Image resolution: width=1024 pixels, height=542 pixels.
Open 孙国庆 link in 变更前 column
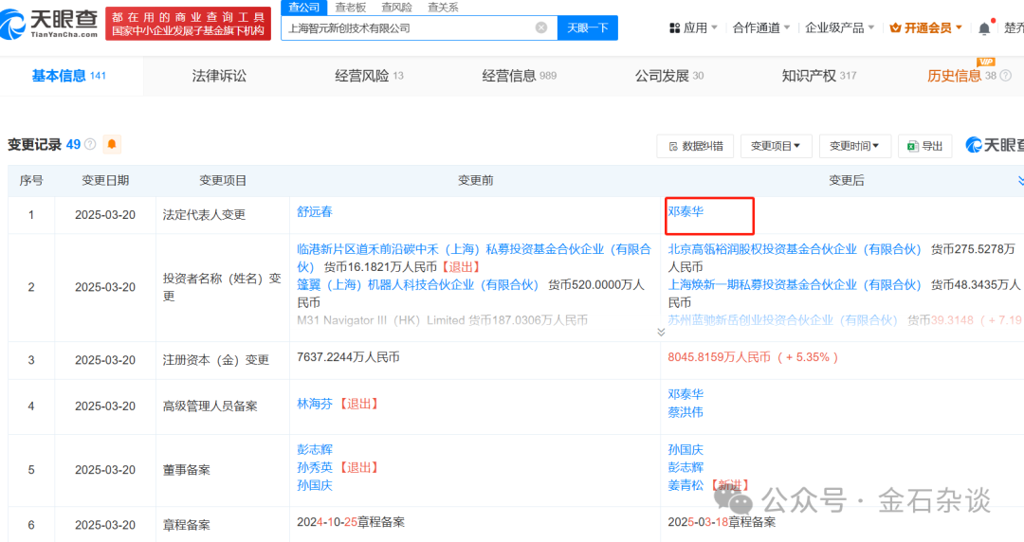pos(315,485)
